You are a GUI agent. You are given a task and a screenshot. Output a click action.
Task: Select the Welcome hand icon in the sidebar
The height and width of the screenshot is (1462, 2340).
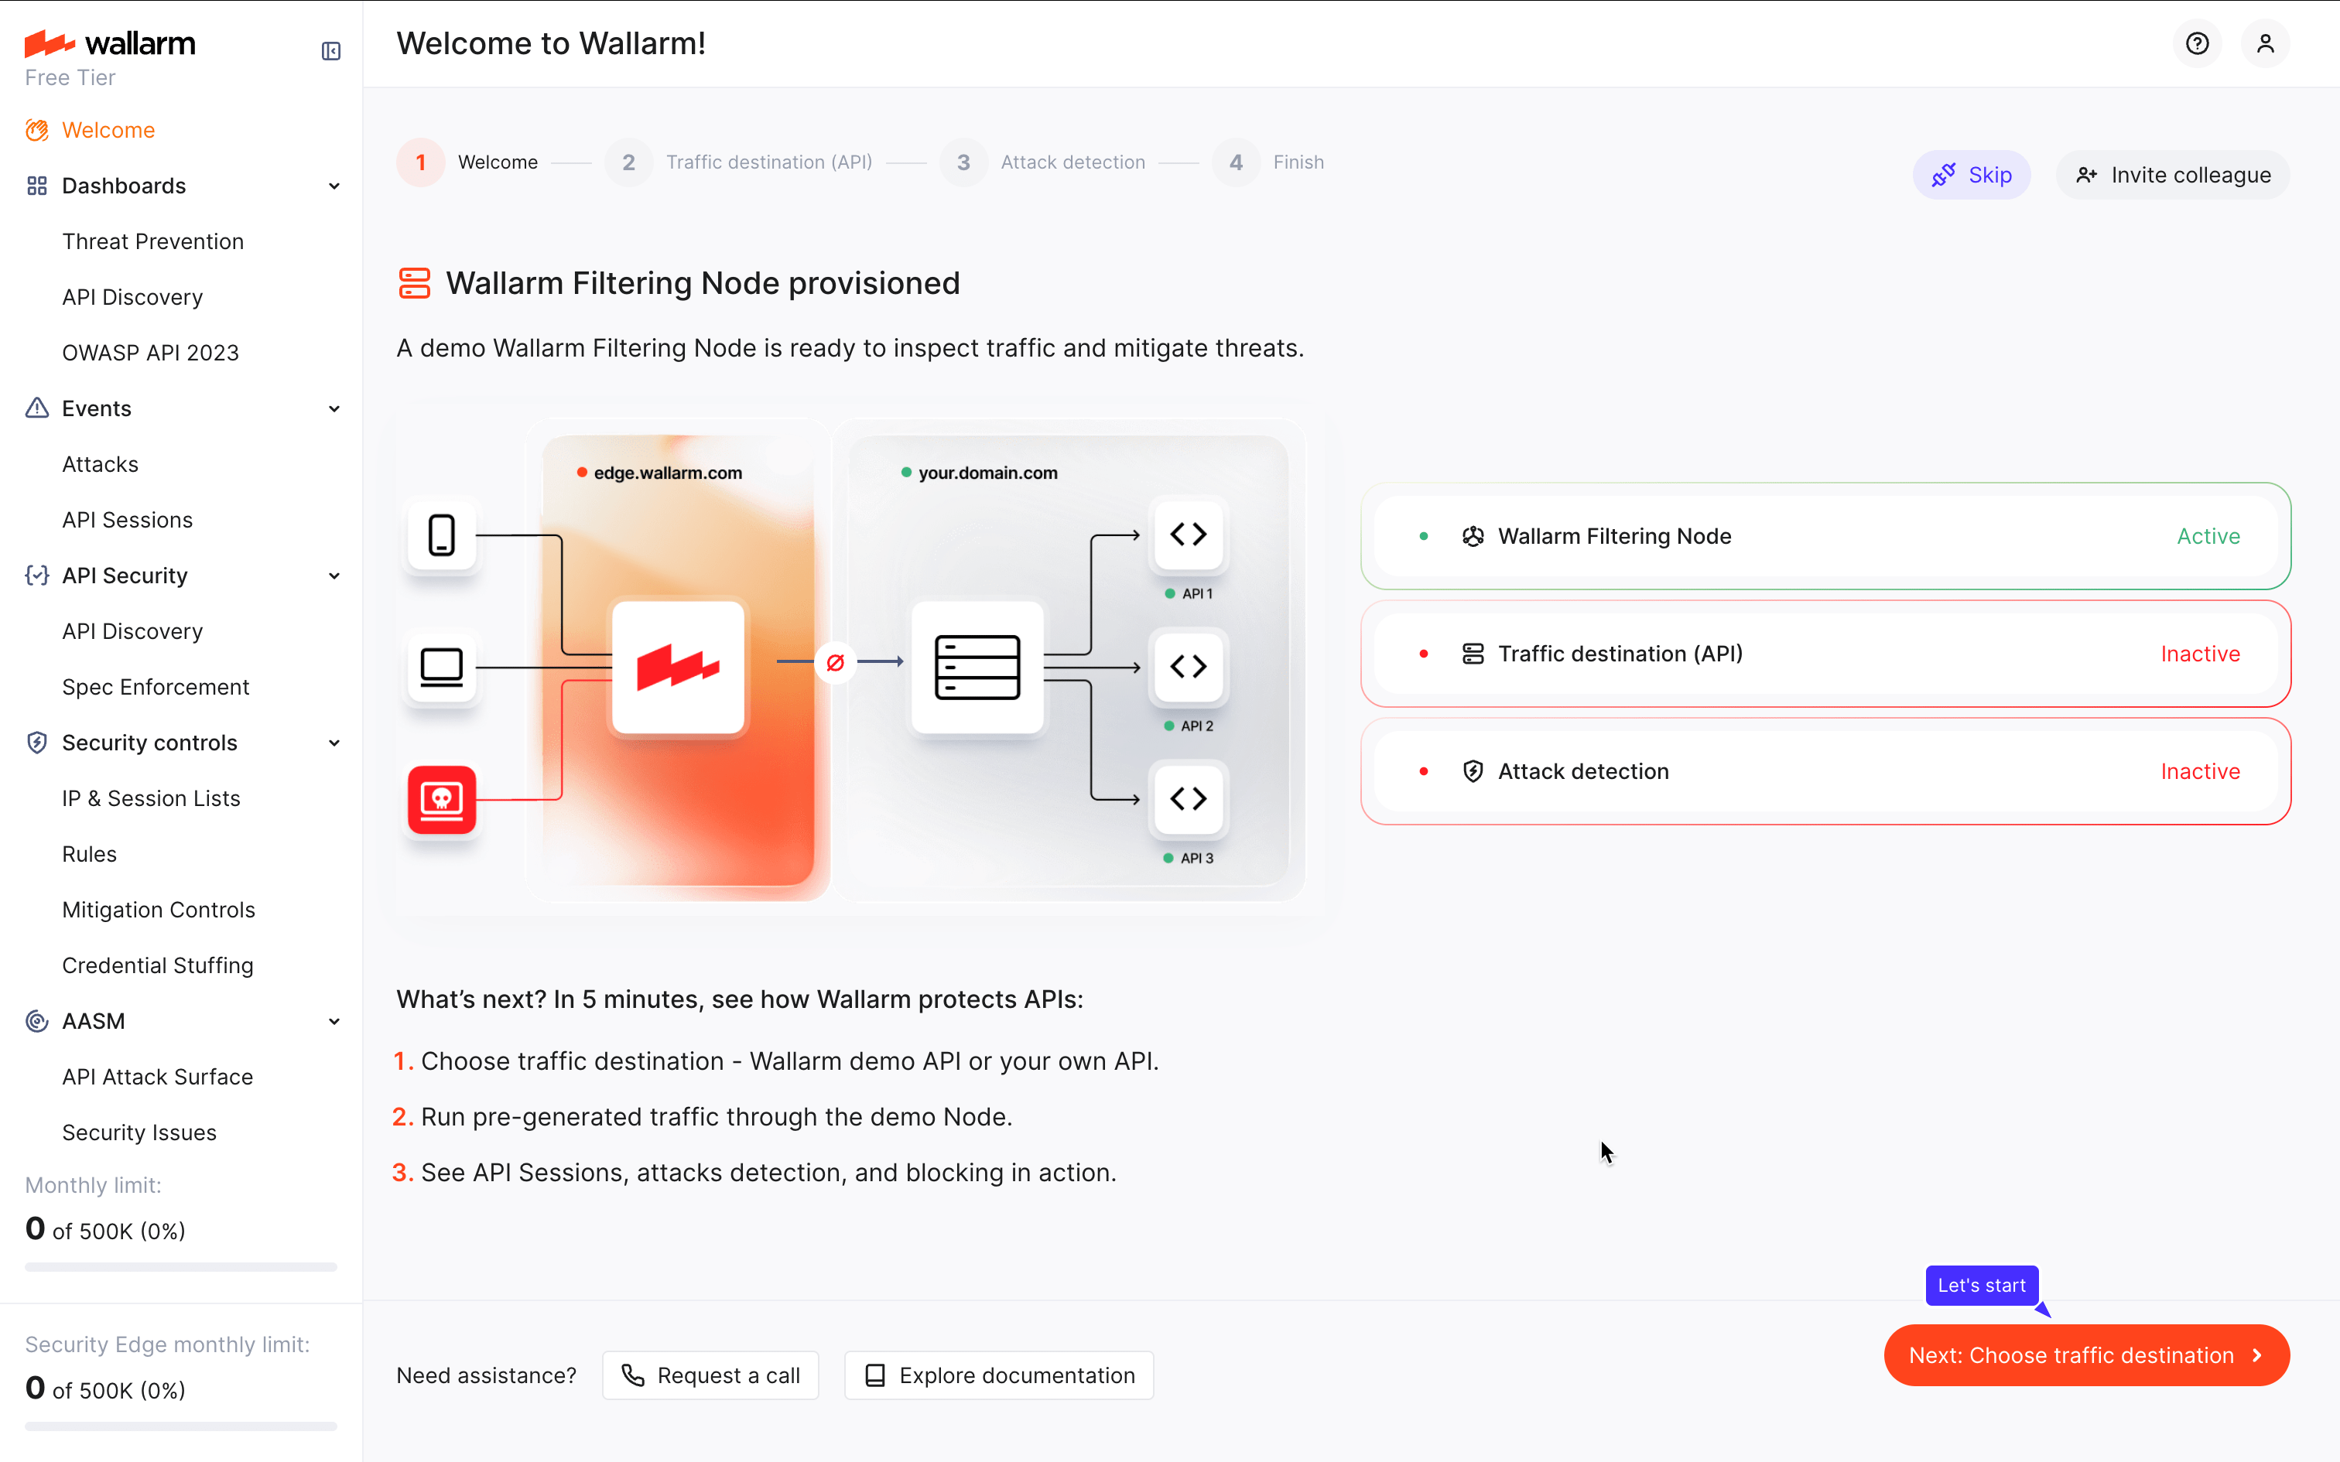point(36,130)
